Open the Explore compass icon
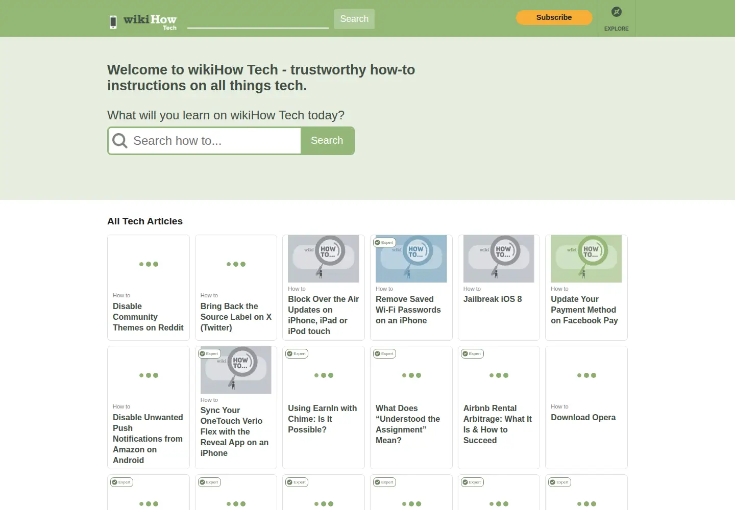Screen dimensions: 735x510 (x=617, y=12)
